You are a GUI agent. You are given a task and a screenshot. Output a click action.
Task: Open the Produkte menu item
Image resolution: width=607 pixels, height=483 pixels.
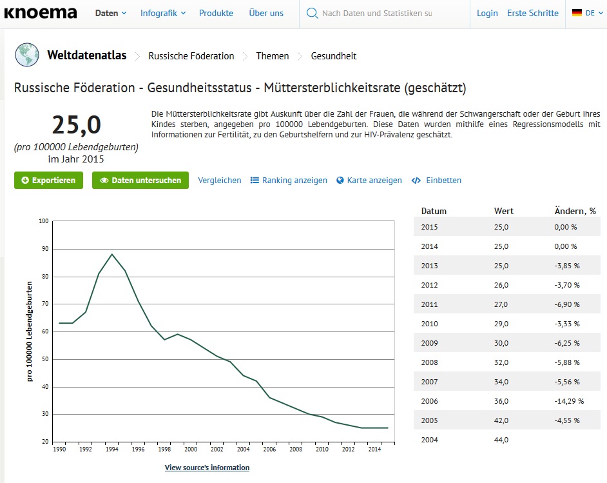(x=216, y=13)
